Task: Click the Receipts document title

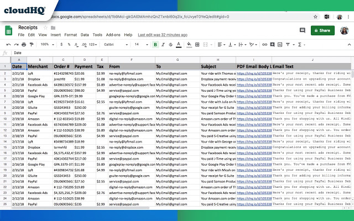Action: coord(28,28)
